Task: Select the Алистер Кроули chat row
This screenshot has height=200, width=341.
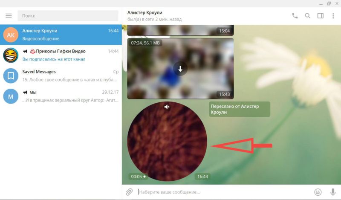Action: (x=61, y=35)
